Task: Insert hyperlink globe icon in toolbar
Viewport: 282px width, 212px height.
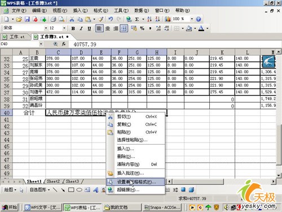Action: (x=129, y=19)
